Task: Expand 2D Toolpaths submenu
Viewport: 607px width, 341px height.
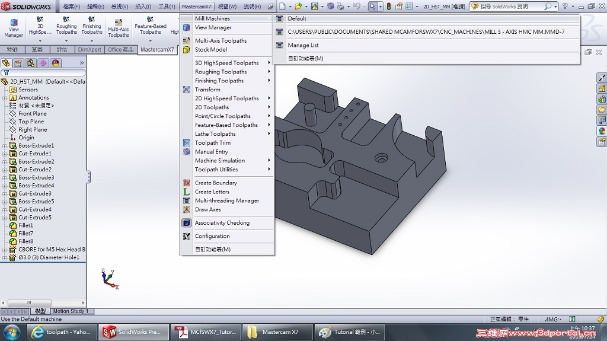Action: 228,107
